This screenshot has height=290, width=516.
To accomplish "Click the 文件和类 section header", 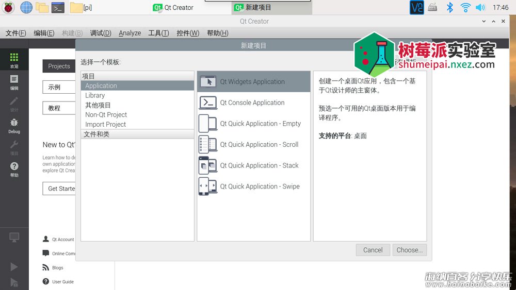I will point(137,134).
